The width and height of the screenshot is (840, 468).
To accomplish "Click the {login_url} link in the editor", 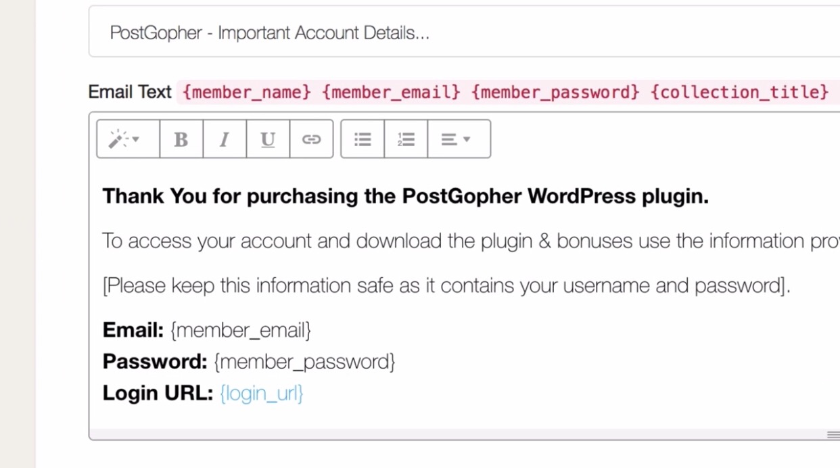I will (x=262, y=393).
